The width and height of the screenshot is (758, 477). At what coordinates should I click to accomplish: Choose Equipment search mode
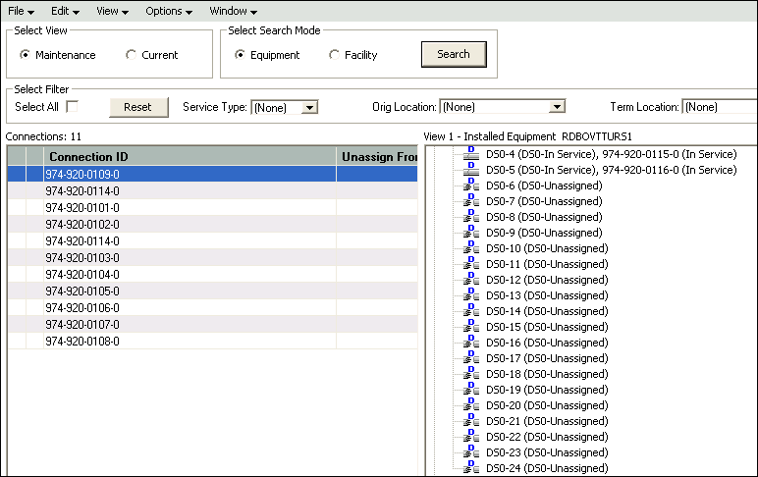tap(240, 55)
